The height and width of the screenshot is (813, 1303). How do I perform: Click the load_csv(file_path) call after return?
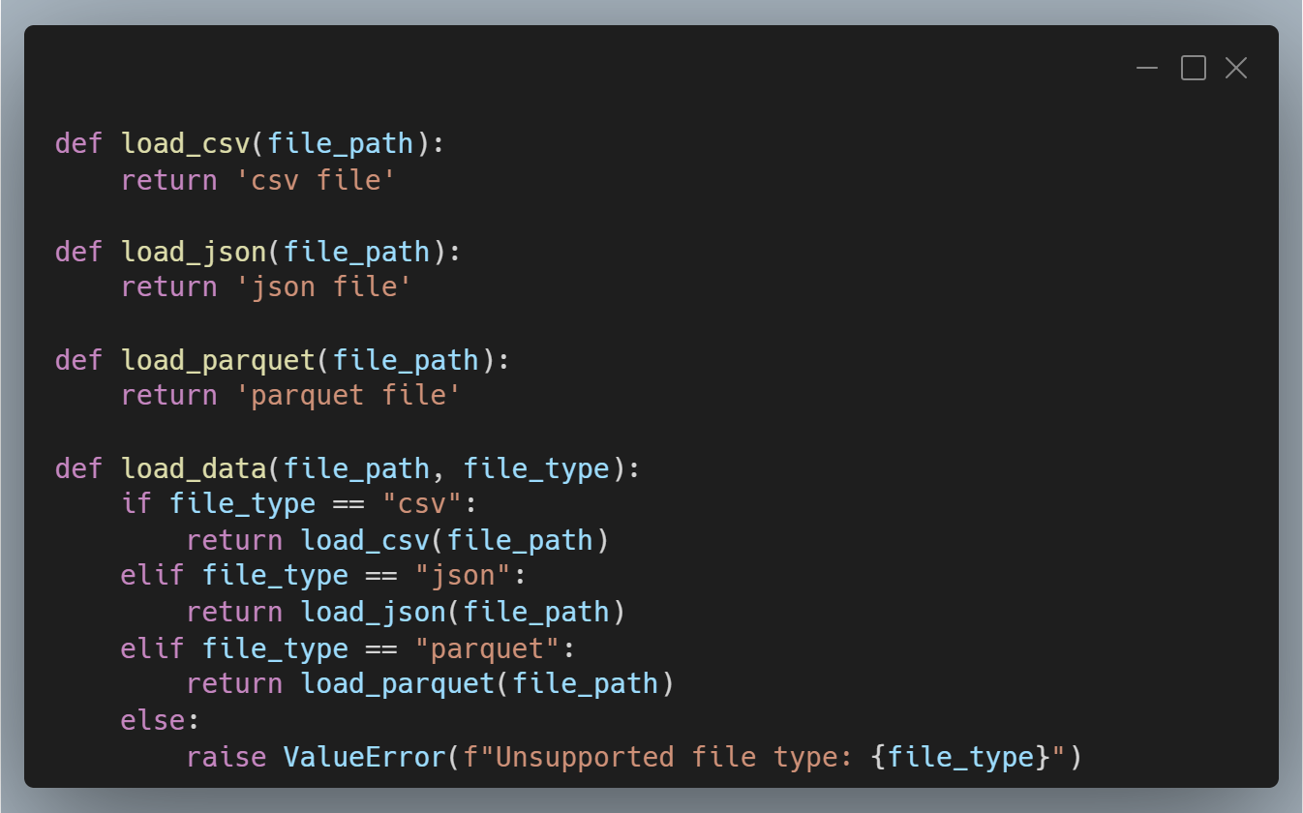coord(455,540)
